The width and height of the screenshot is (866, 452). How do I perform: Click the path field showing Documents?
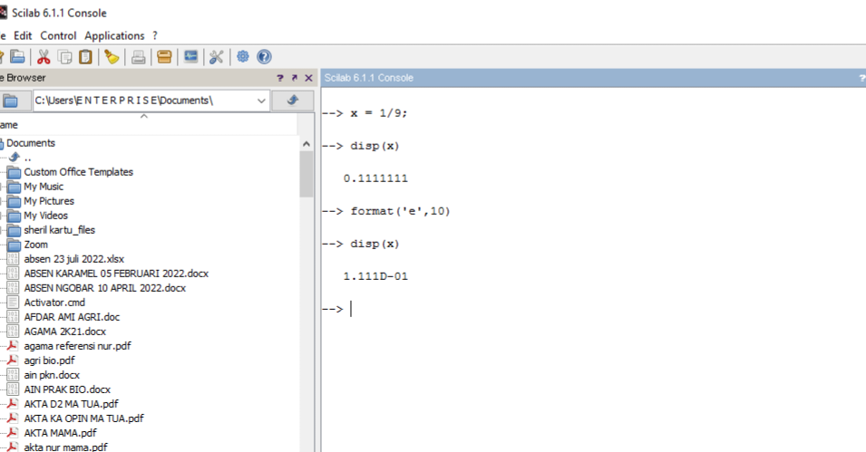pos(143,101)
